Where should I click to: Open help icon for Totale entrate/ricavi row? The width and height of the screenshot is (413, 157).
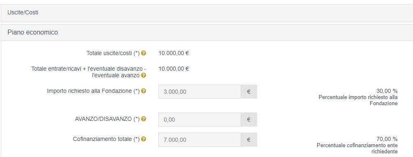pos(144,76)
